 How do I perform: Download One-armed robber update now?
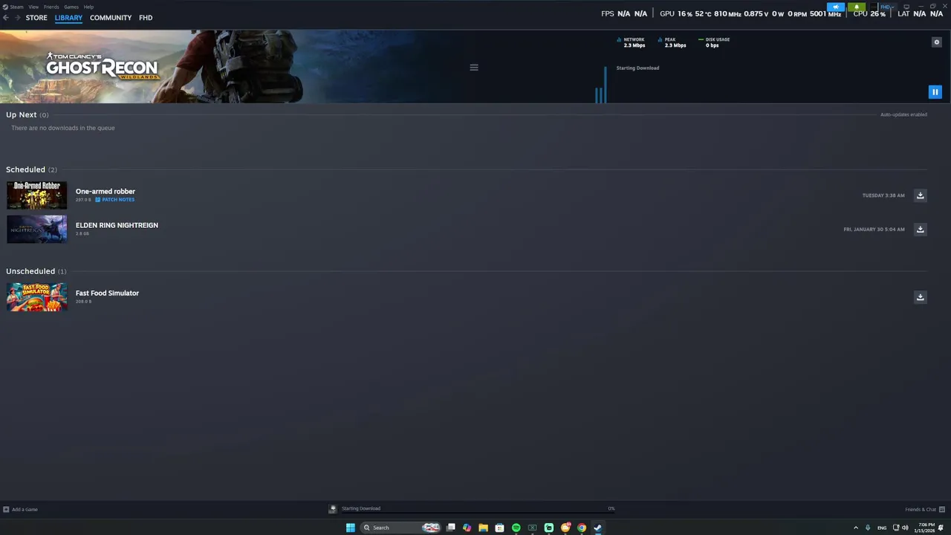coord(920,195)
